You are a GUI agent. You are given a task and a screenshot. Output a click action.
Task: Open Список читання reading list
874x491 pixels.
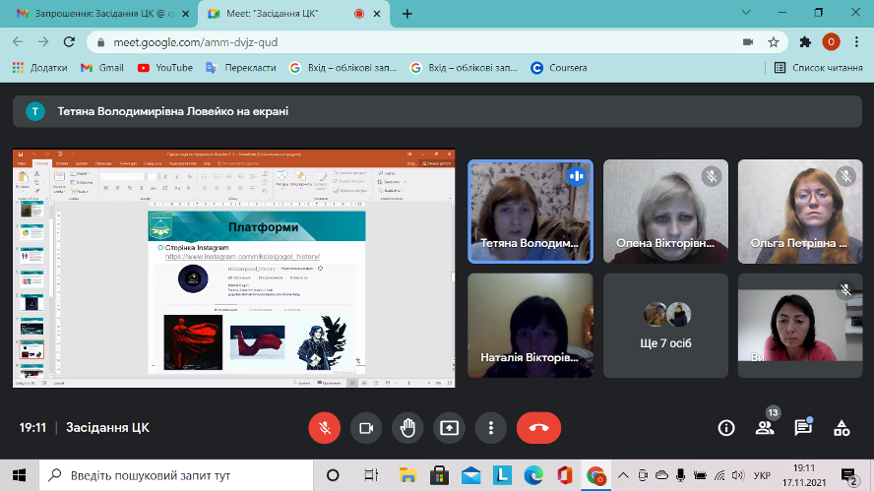pos(819,68)
